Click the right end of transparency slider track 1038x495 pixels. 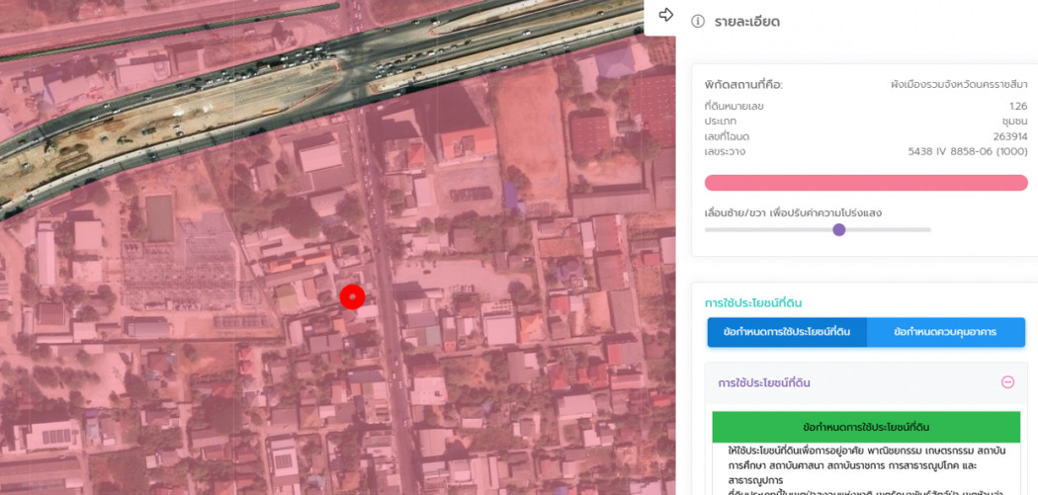(928, 230)
